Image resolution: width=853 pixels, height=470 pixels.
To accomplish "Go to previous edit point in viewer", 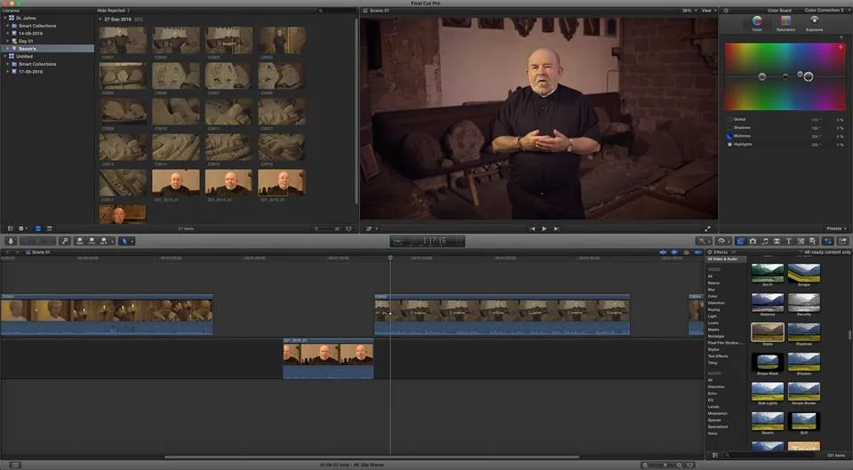I will click(x=532, y=229).
